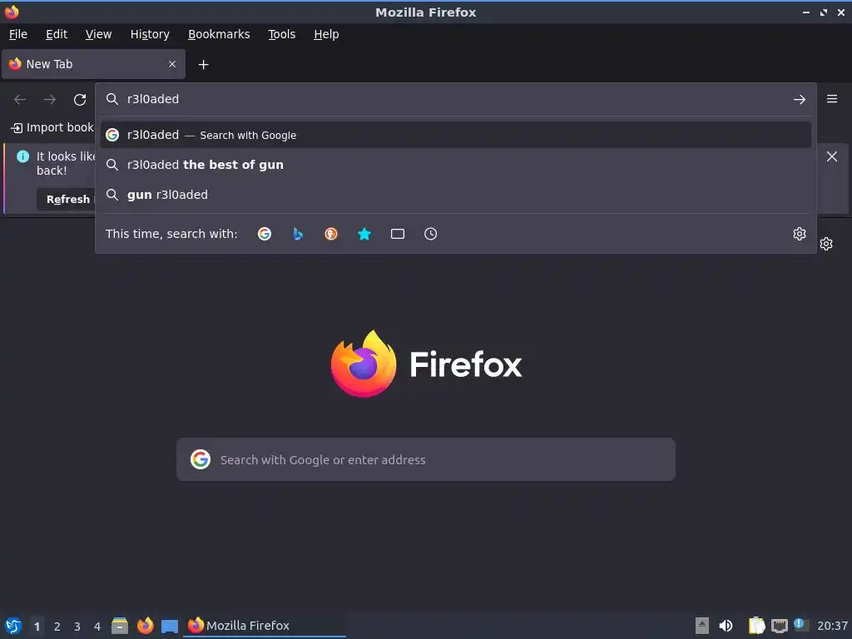Open search settings gear in urlbar dropdown
This screenshot has width=852, height=639.
click(799, 234)
